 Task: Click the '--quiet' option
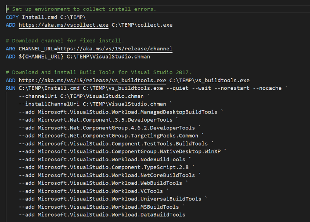pyautogui.click(x=177, y=88)
